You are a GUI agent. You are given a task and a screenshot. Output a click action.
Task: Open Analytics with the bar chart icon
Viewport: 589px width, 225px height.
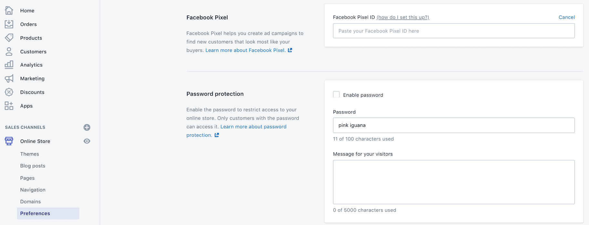point(9,64)
